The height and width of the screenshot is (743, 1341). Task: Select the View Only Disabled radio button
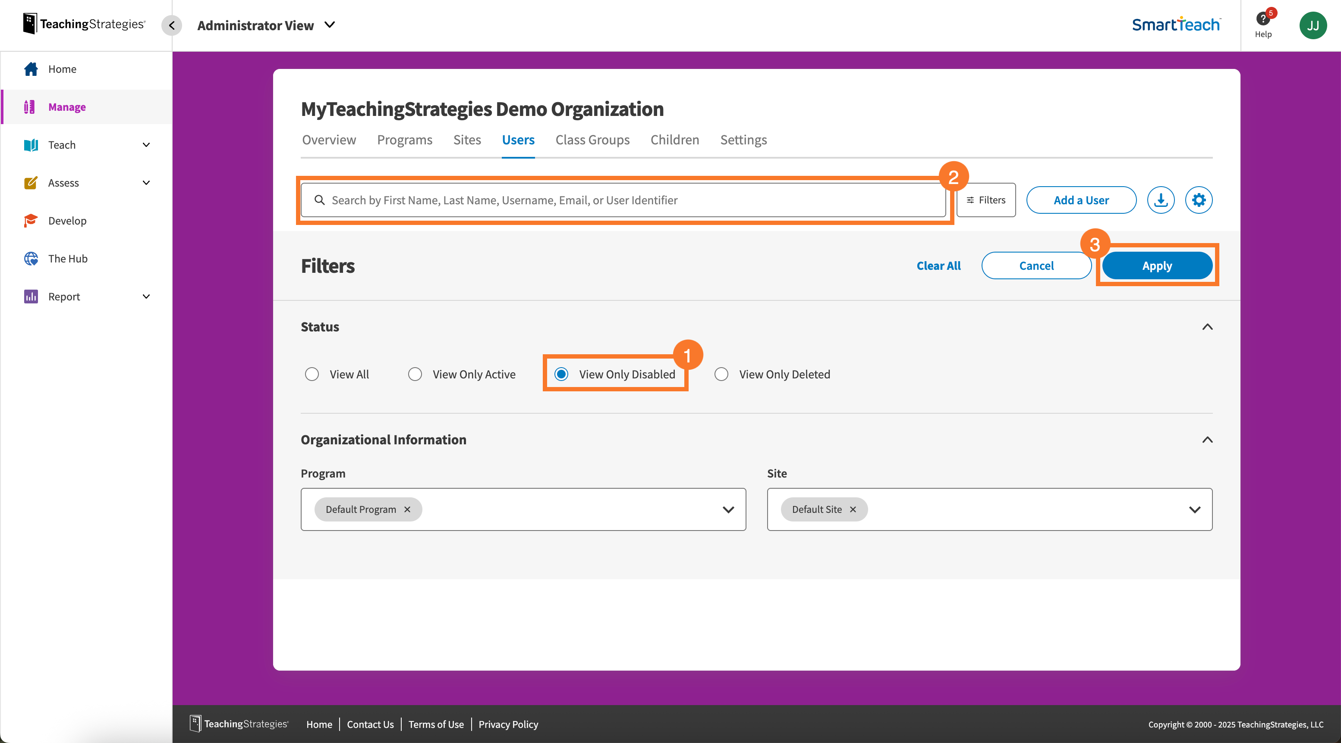point(562,374)
